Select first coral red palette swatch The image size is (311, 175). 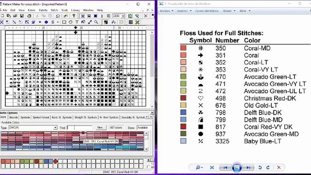(3, 161)
